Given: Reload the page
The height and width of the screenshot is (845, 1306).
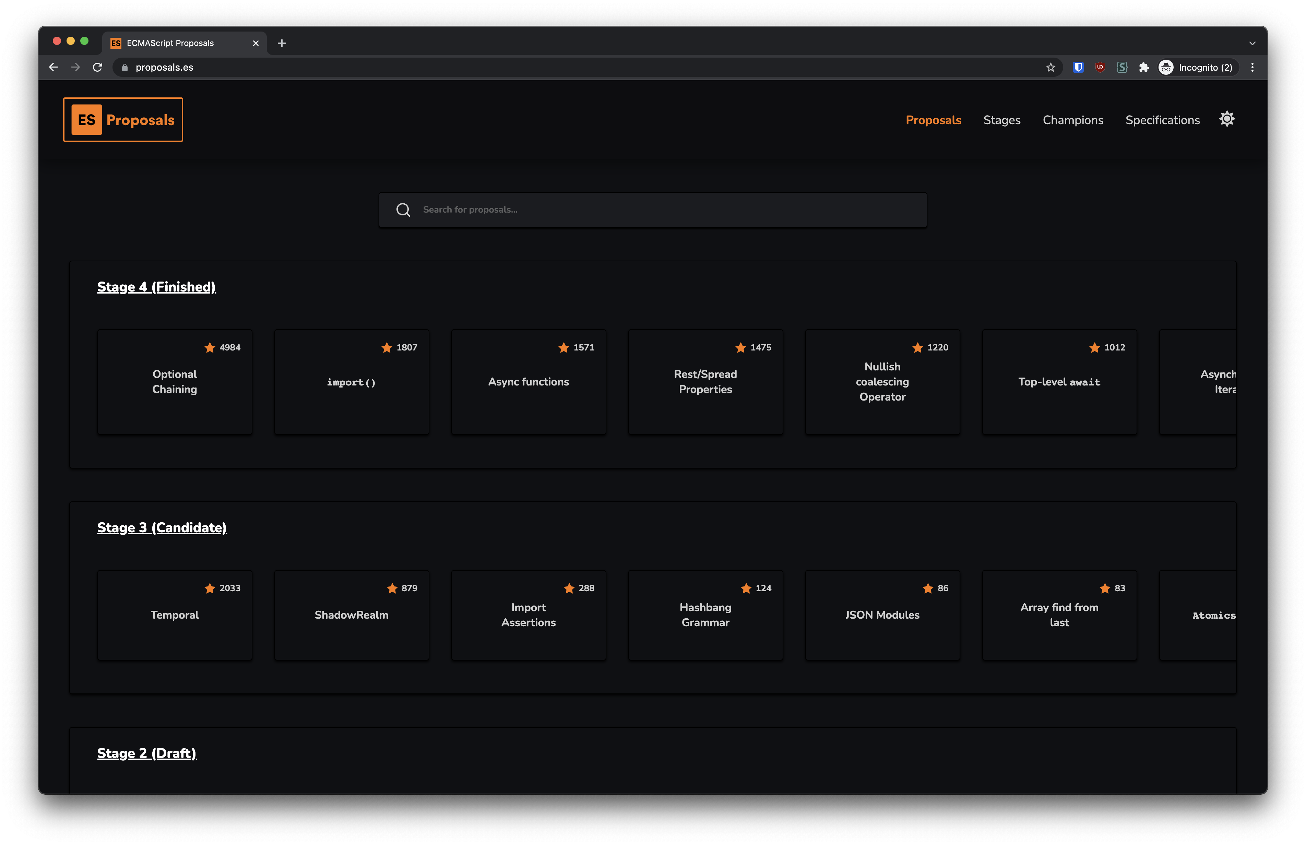Looking at the screenshot, I should click(x=98, y=68).
